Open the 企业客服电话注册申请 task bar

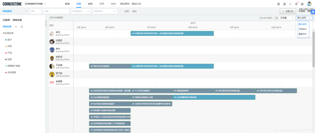(x=214, y=97)
